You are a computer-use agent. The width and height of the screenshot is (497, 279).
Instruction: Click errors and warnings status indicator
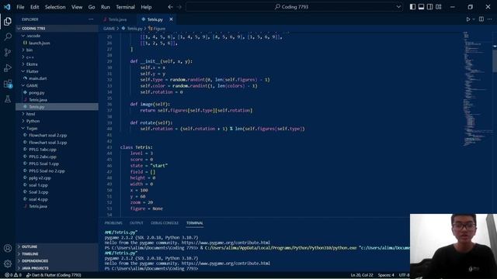point(13,275)
